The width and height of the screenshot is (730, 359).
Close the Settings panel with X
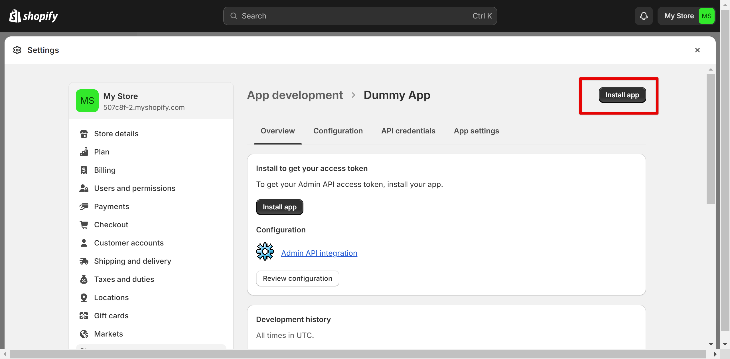(697, 50)
